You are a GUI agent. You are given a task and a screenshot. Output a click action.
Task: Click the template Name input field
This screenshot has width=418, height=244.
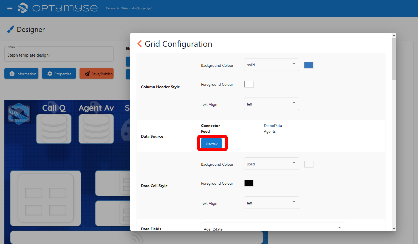pyautogui.click(x=59, y=55)
